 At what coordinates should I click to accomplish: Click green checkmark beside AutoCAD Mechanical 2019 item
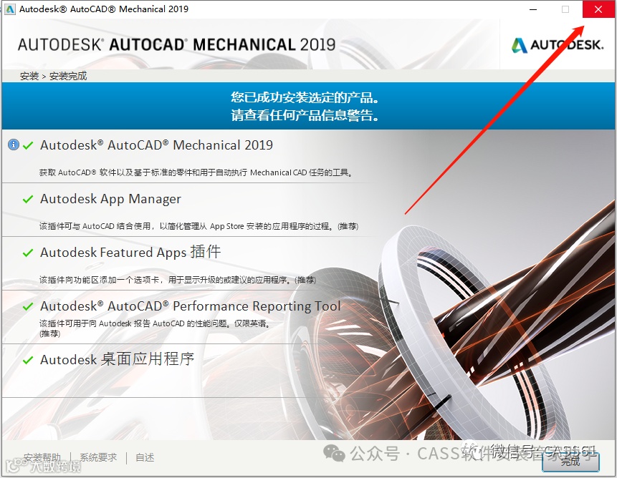(28, 146)
